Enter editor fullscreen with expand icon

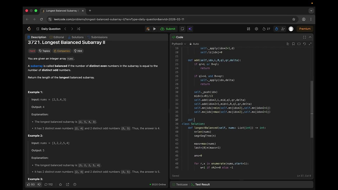pyautogui.click(x=310, y=44)
